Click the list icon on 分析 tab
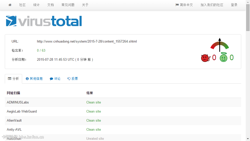Image resolution: width=250 pixels, height=141 pixels. [10, 79]
